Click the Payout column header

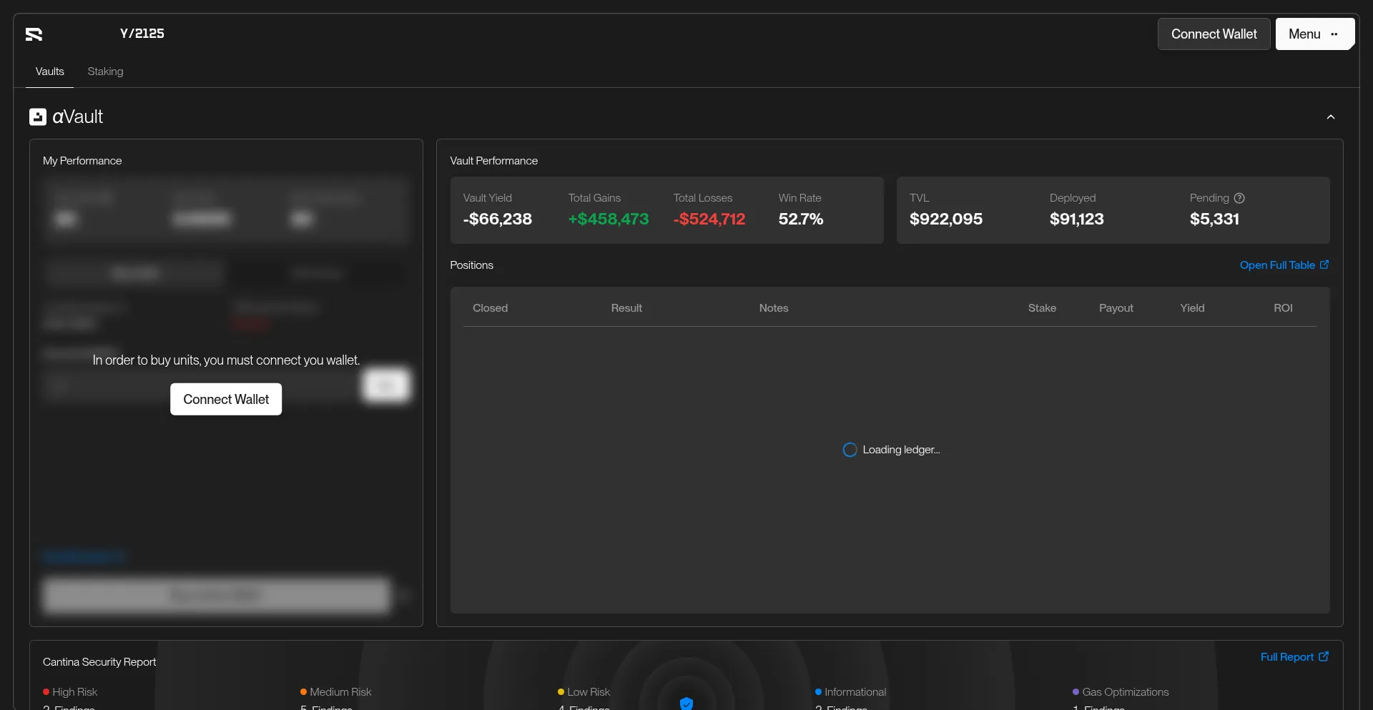(1116, 307)
